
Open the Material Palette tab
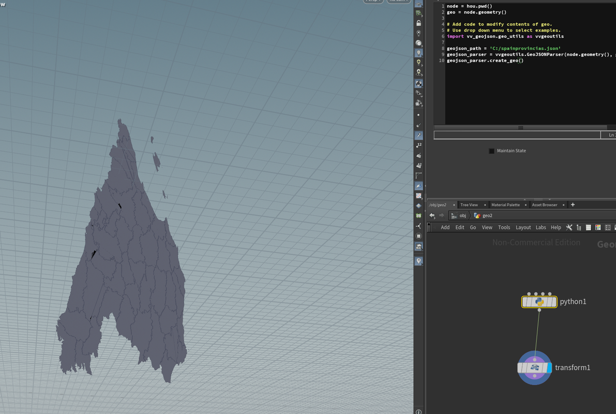505,205
